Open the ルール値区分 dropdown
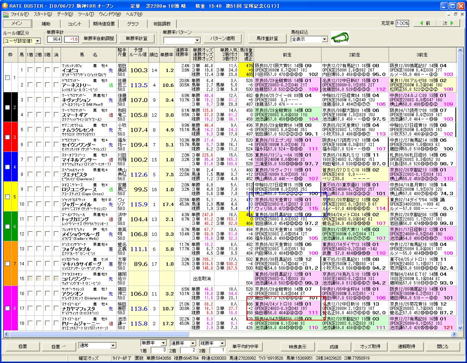467x363 pixels. coord(37,41)
